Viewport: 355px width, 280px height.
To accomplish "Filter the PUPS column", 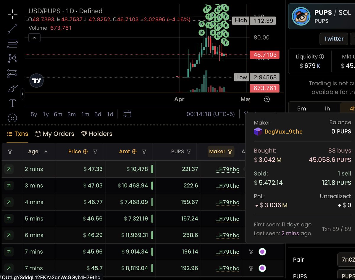I will (x=189, y=152).
